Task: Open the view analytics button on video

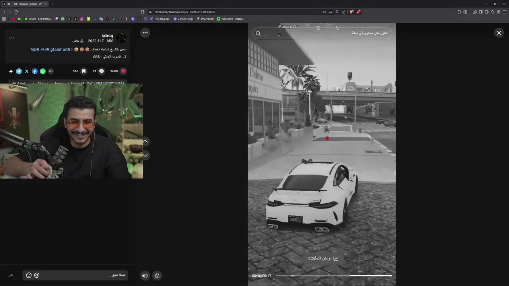Action: pos(322,258)
